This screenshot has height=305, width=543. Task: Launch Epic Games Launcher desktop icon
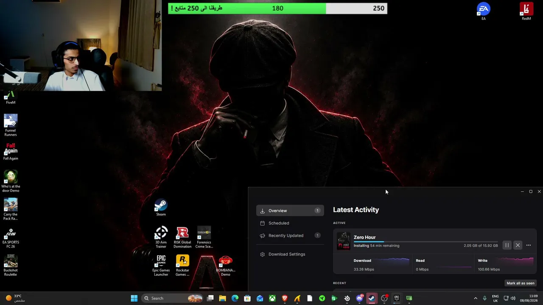[161, 265]
